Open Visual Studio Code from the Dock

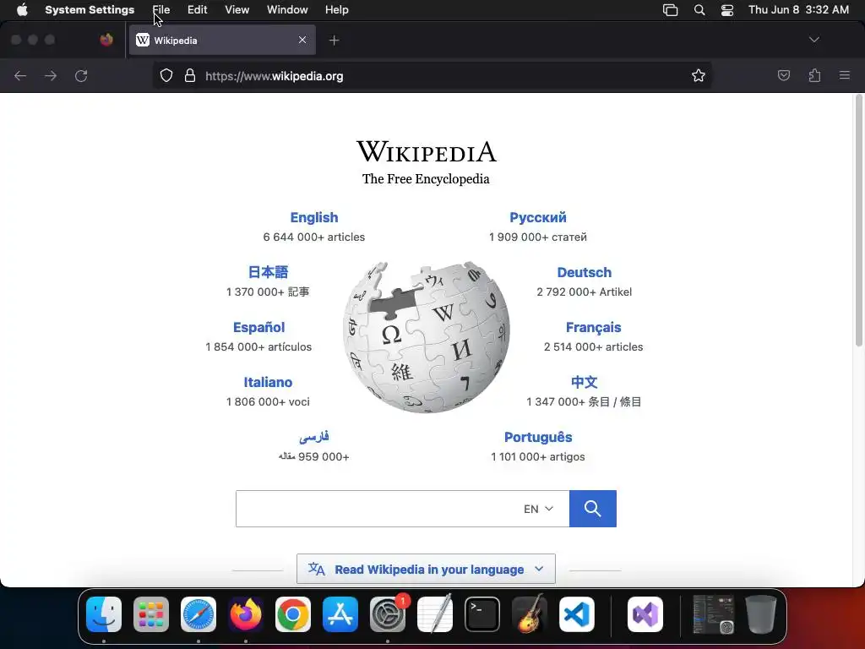(x=576, y=614)
